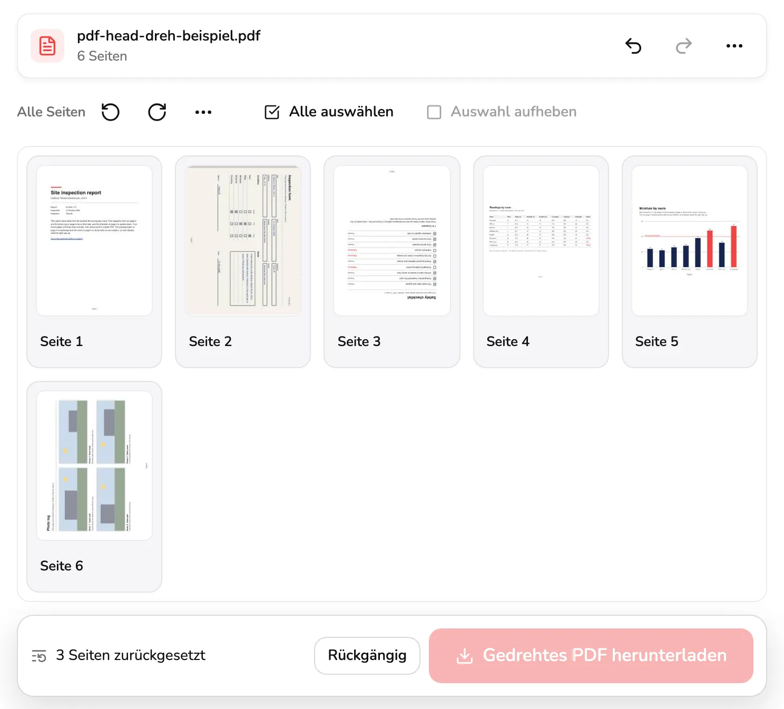
Task: Click the Alle Seiten label
Action: tap(51, 112)
